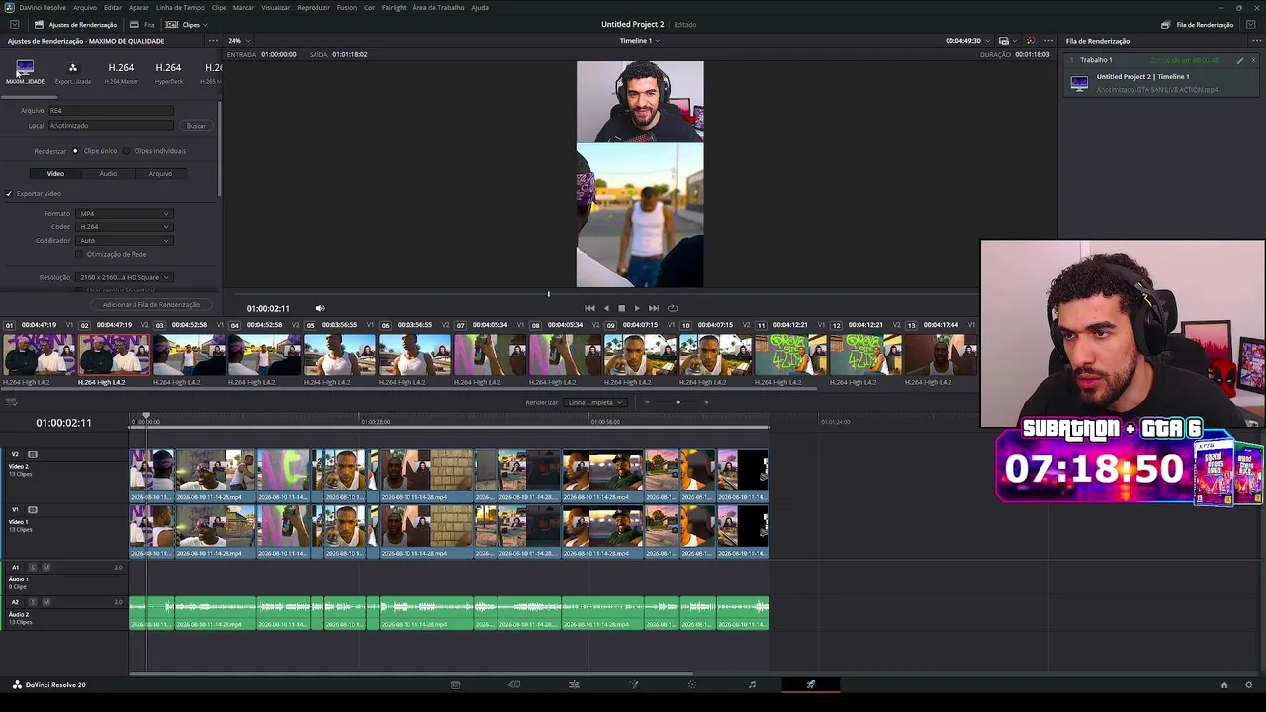
Task: Open the Color page icon in bottom bar
Action: tap(692, 684)
